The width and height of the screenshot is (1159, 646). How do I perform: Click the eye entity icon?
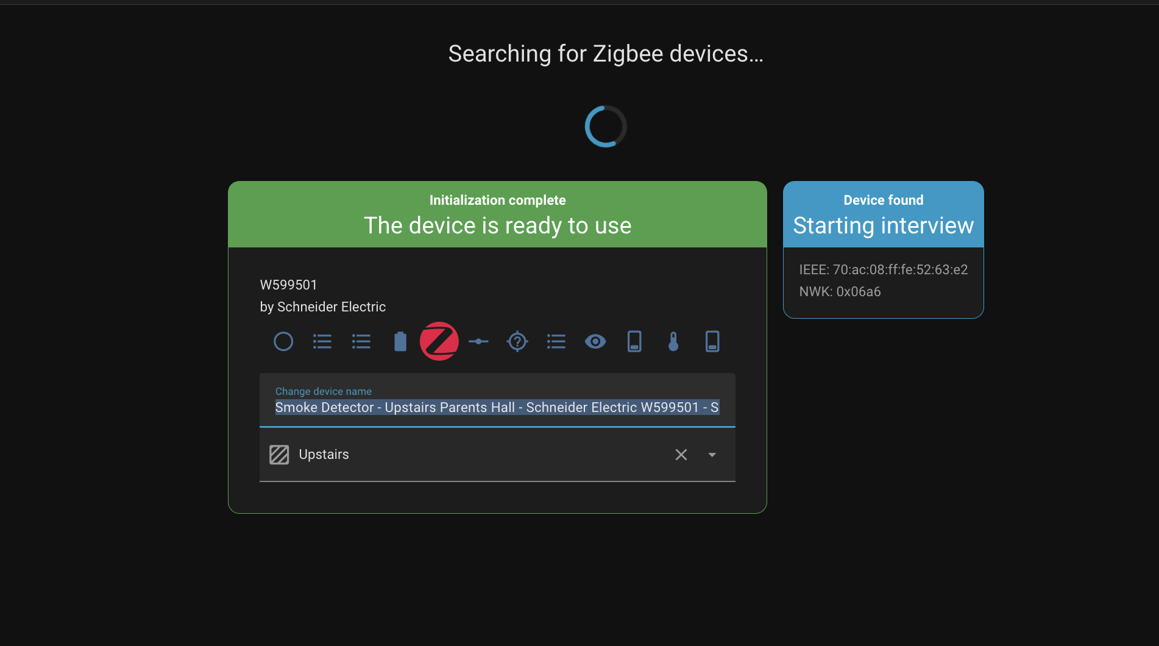(595, 341)
